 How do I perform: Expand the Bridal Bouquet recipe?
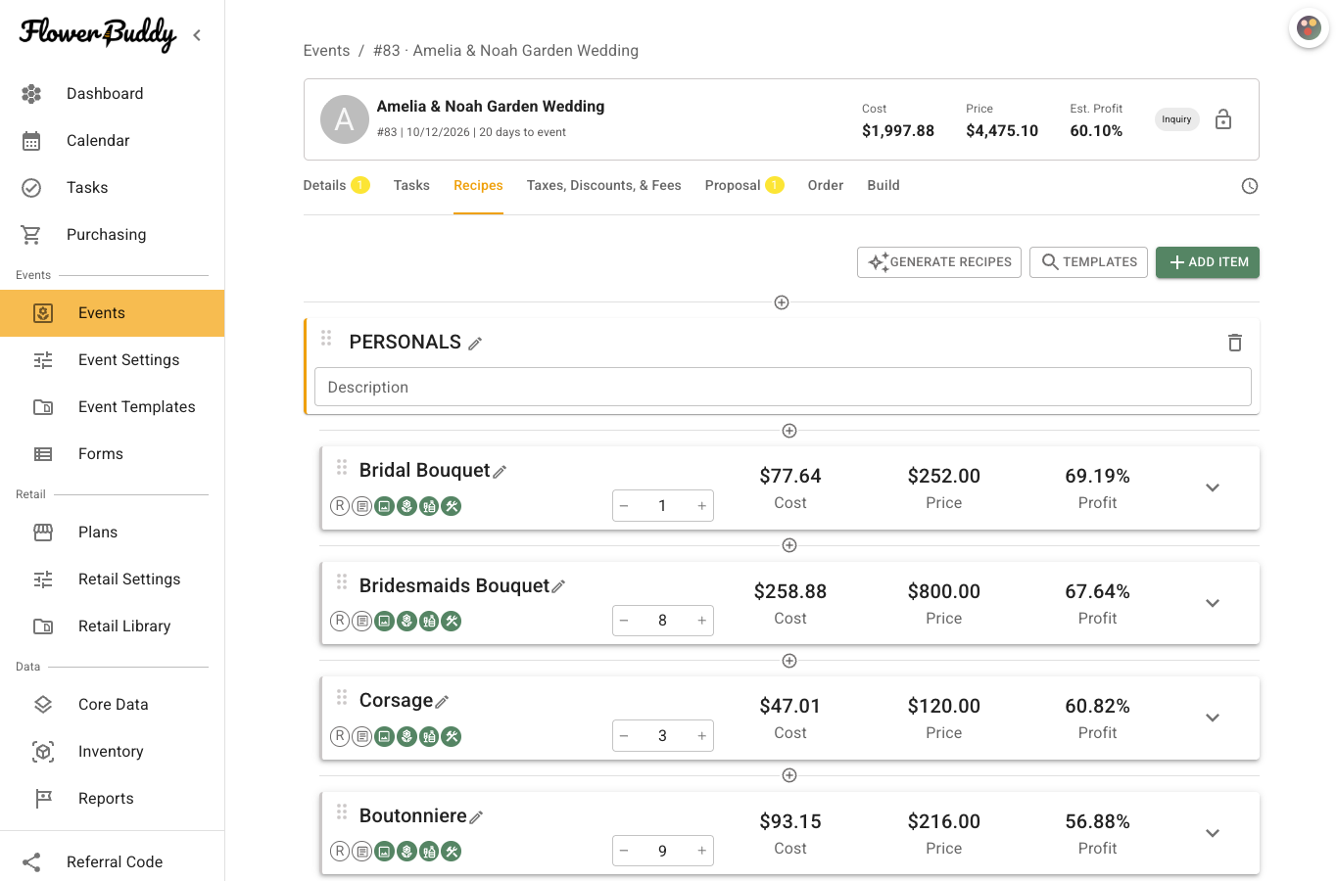tap(1213, 487)
